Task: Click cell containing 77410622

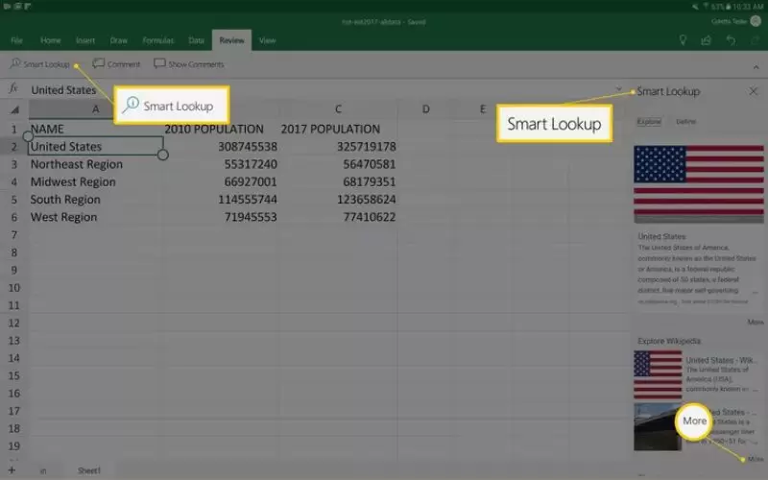Action: 339,217
